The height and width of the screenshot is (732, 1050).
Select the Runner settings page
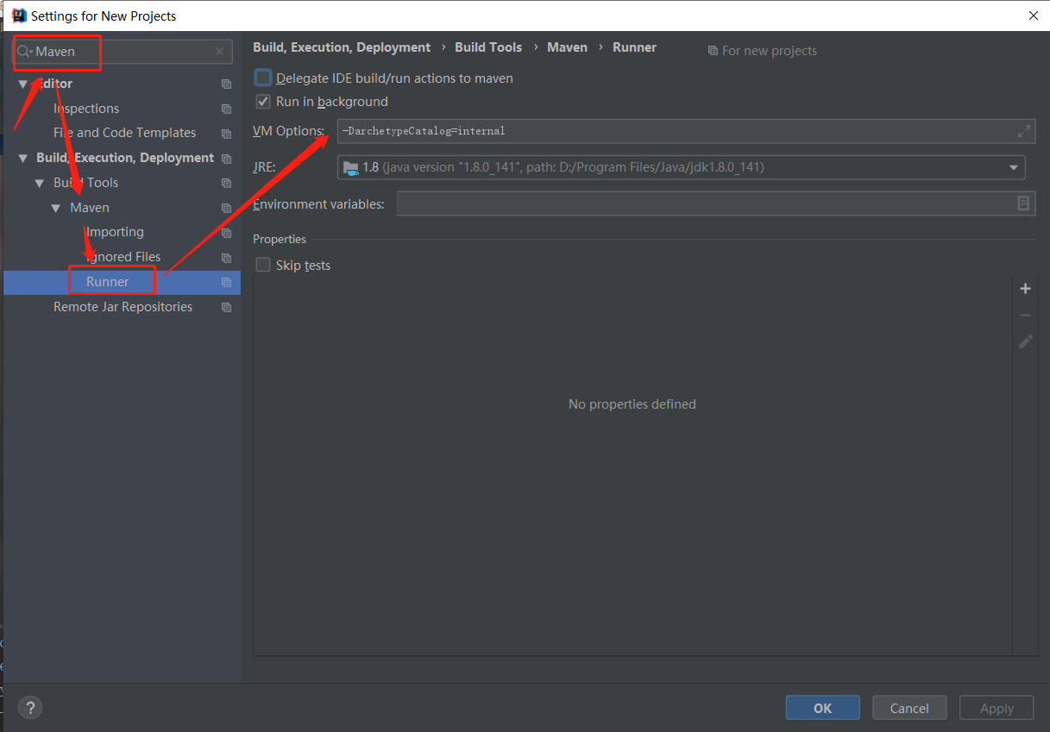108,282
